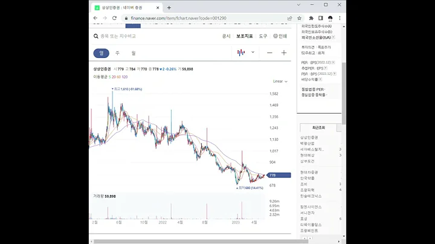Click the 최고 1,610 high marker
435x244 pixels.
(x=127, y=89)
